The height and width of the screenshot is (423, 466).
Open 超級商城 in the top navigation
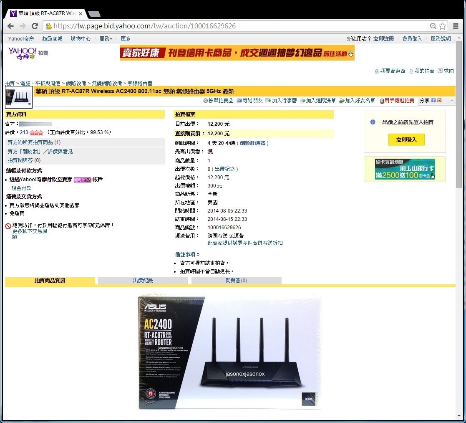pyautogui.click(x=52, y=39)
